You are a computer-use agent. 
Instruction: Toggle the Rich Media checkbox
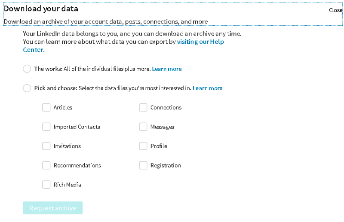coord(46,185)
